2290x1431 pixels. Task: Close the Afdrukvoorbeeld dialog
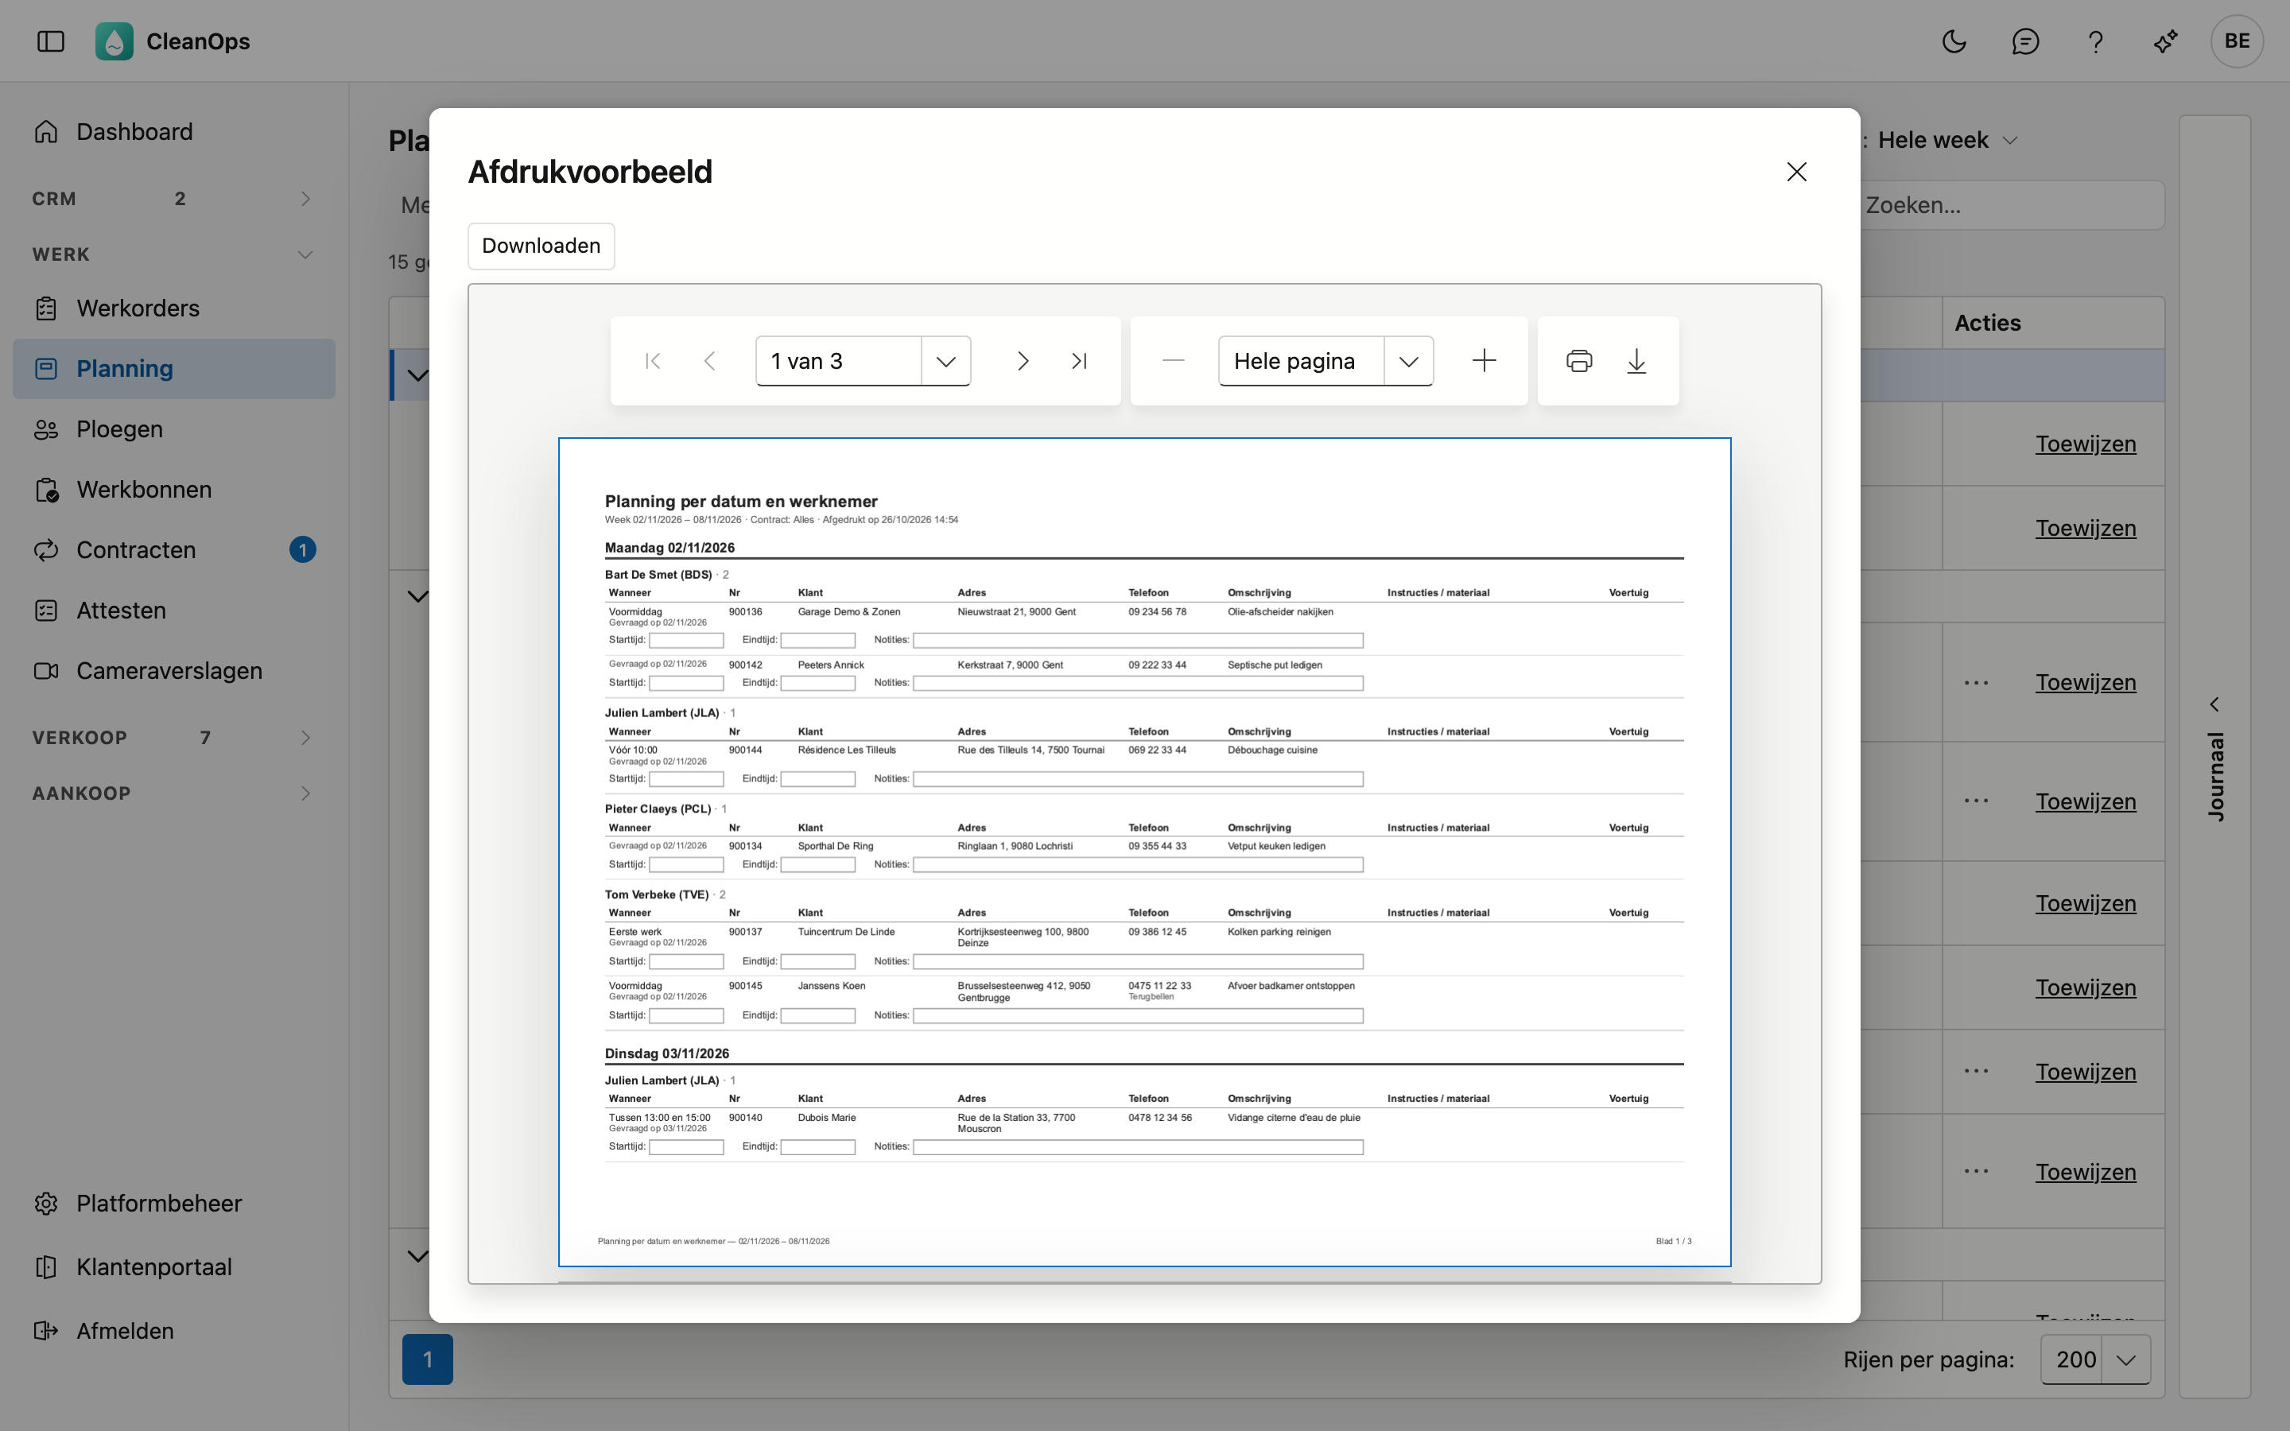[1796, 171]
